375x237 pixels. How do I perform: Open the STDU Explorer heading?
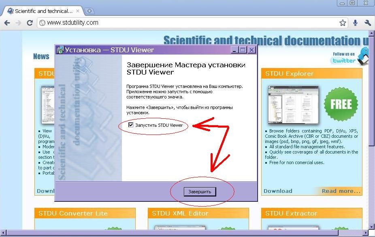coord(289,74)
